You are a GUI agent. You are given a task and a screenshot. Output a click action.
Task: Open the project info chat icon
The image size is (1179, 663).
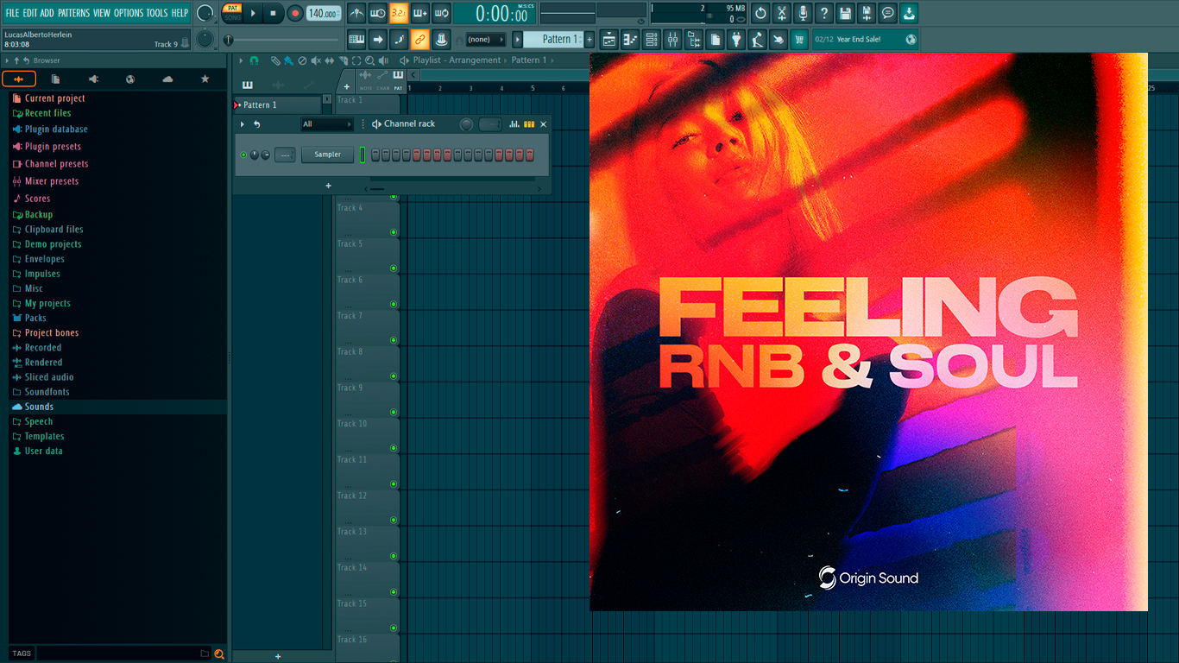pyautogui.click(x=887, y=13)
